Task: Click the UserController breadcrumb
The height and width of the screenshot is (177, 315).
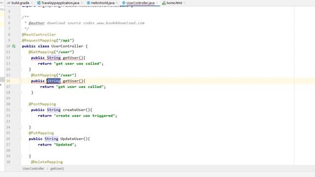Action: coord(33,169)
